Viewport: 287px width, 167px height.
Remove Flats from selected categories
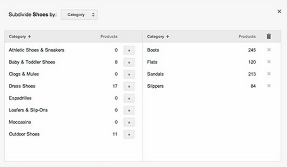(x=269, y=62)
